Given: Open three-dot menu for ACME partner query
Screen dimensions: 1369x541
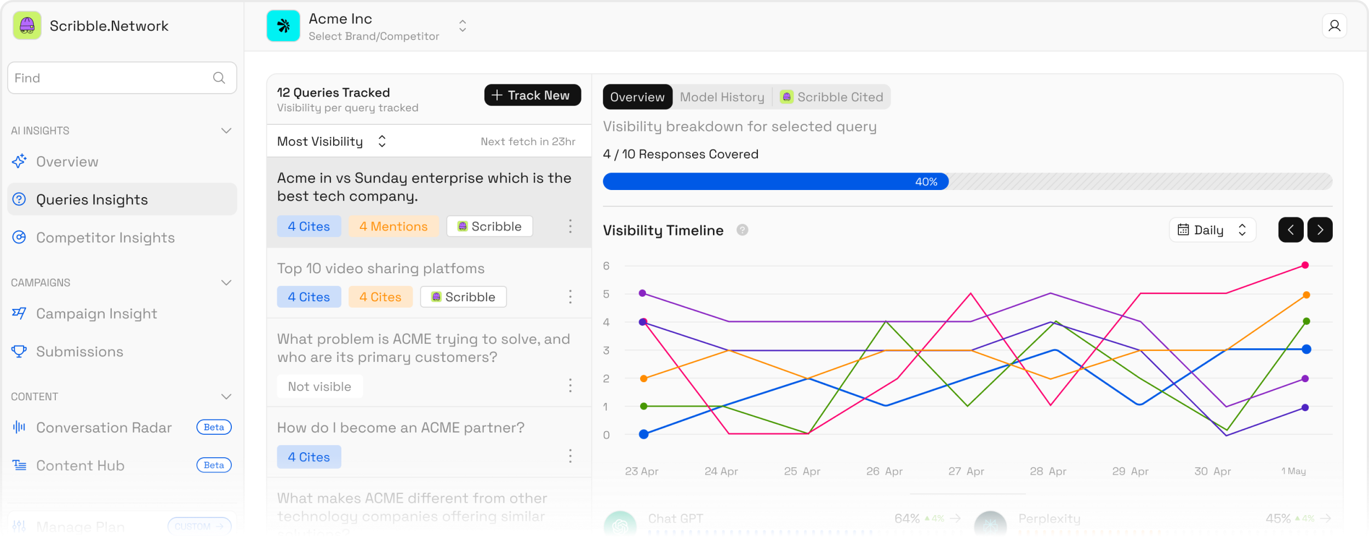Looking at the screenshot, I should point(570,456).
